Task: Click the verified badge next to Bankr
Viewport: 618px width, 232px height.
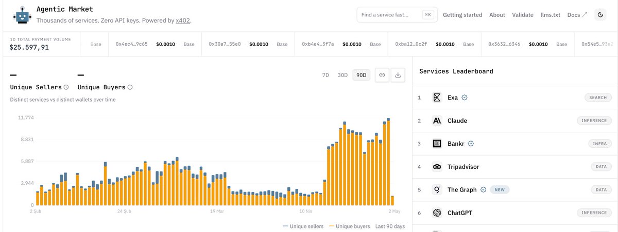Action: [471, 144]
